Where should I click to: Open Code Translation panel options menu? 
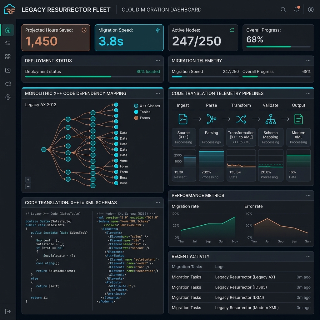pyautogui.click(x=158, y=202)
